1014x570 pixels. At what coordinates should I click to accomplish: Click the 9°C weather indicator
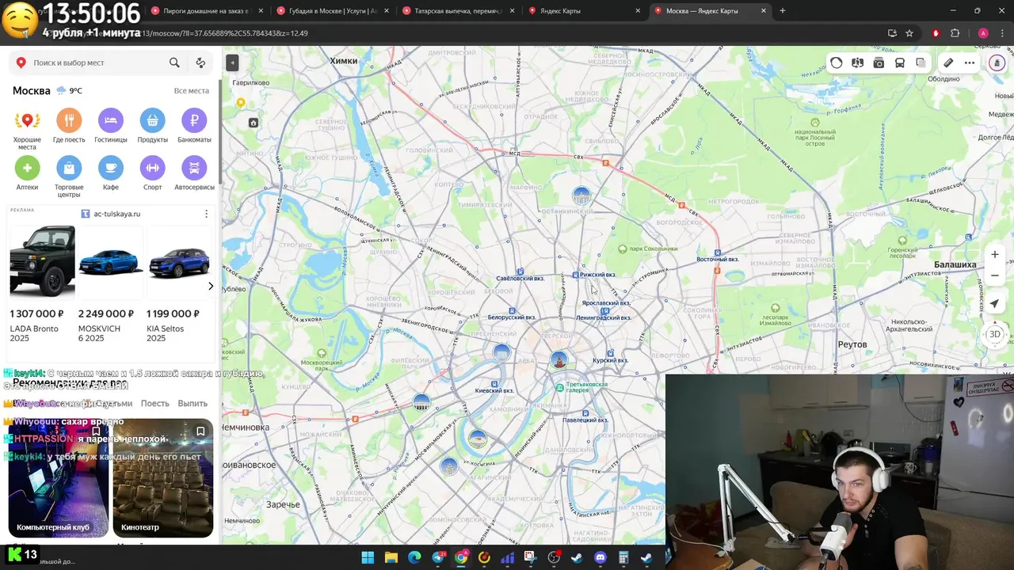70,91
